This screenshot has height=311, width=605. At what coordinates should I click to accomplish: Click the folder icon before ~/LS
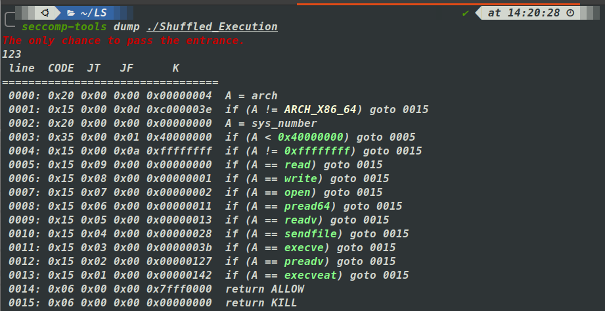click(71, 12)
